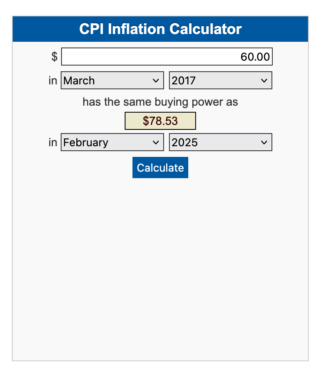Click the dollar sign label
This screenshot has width=324, height=376.
[54, 57]
